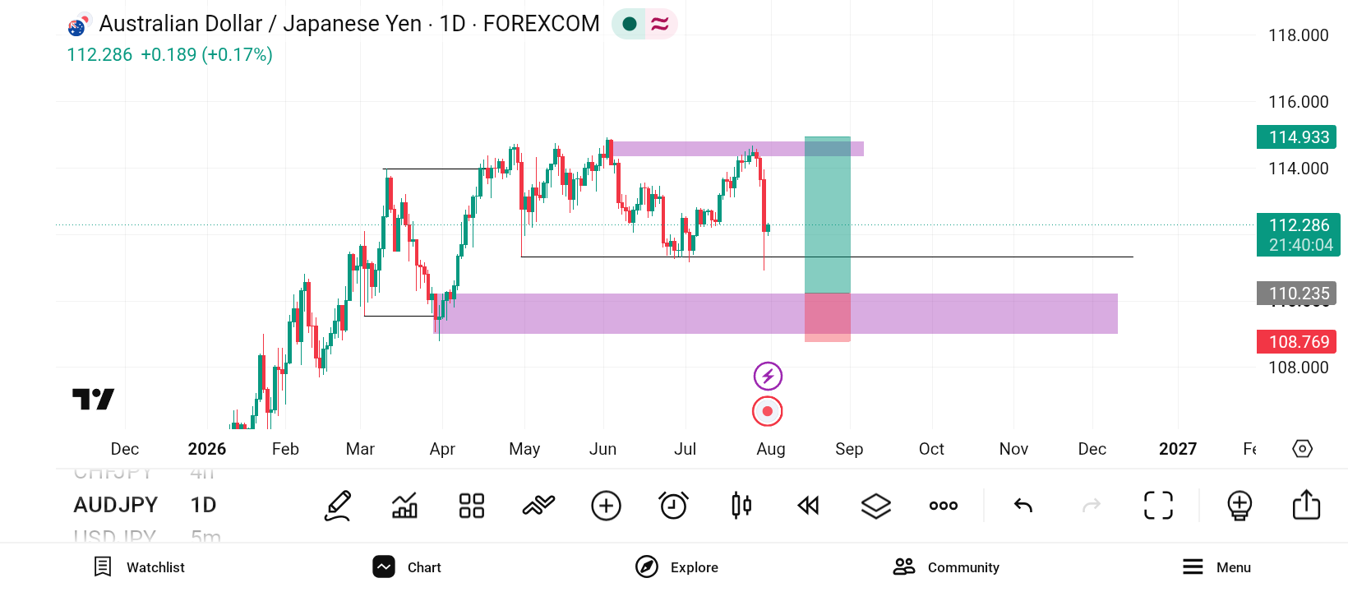
Task: Undo last action with the back arrow
Action: tap(1023, 506)
